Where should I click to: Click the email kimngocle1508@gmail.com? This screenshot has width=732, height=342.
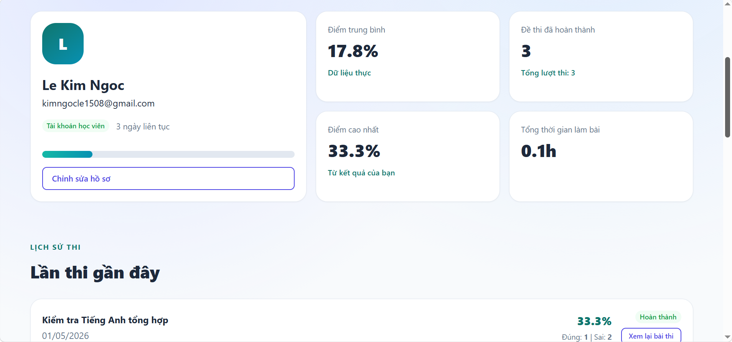(x=98, y=103)
